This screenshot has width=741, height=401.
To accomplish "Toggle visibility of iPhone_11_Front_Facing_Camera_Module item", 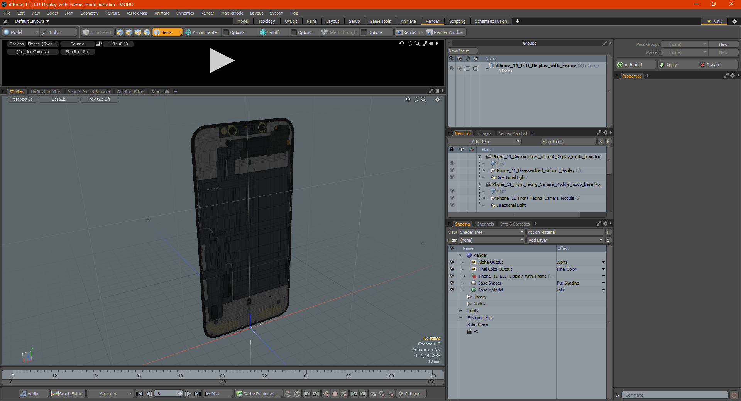I will 452,198.
